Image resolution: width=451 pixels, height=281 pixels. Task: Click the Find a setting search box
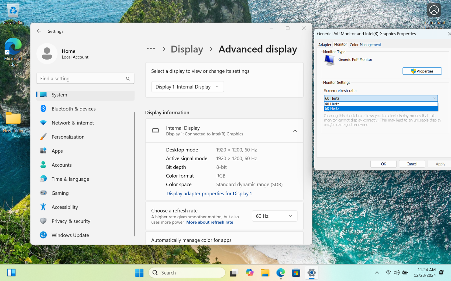(85, 78)
